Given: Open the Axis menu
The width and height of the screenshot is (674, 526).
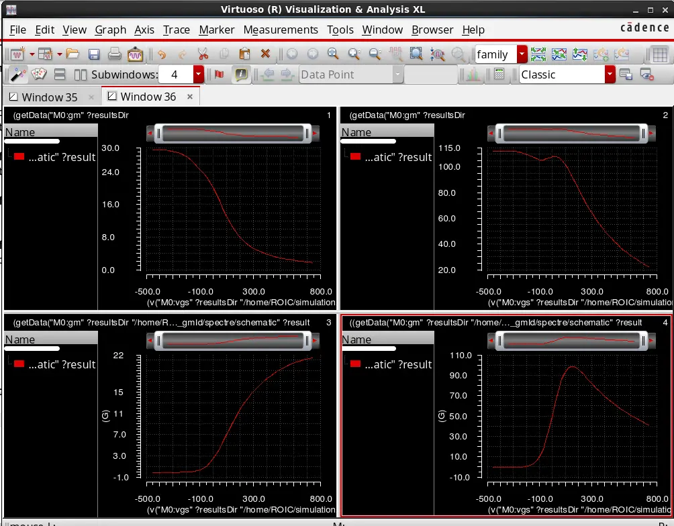Looking at the screenshot, I should coord(144,30).
